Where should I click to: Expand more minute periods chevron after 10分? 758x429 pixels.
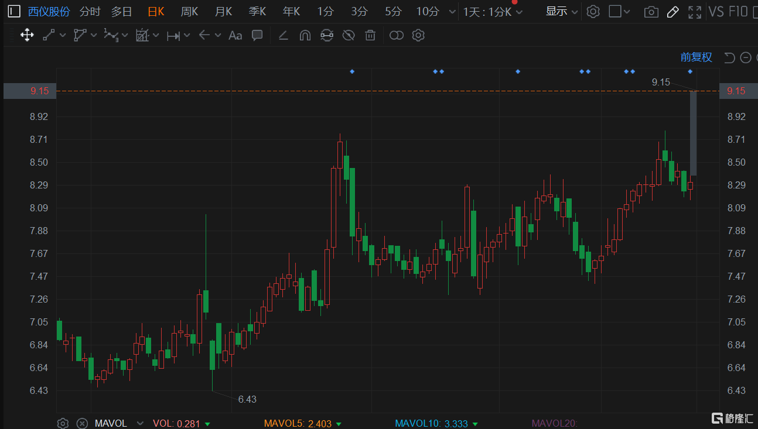point(452,12)
